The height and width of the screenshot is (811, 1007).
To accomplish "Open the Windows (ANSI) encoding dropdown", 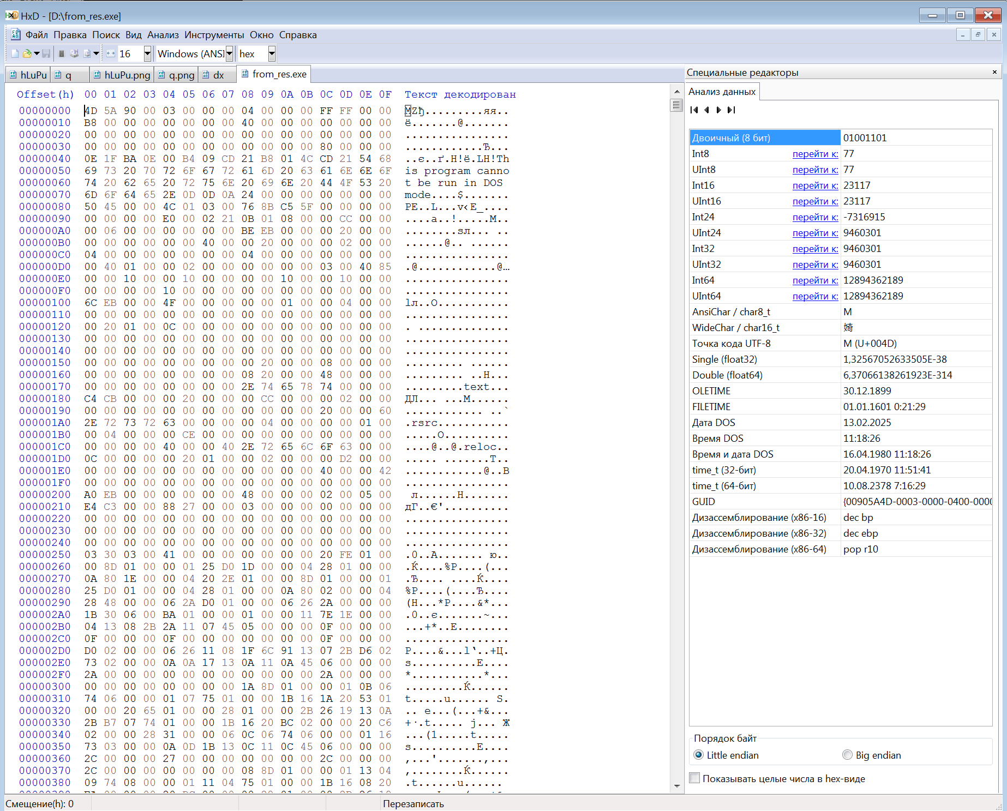I will (229, 53).
